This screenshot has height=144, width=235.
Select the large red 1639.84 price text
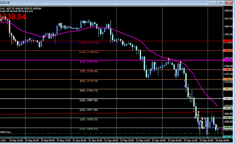pyautogui.click(x=13, y=17)
